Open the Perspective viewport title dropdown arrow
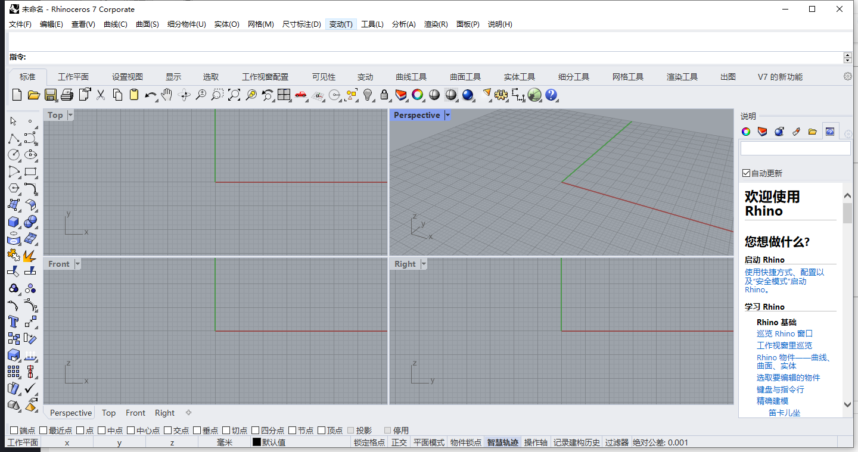The height and width of the screenshot is (452, 858). [x=447, y=115]
